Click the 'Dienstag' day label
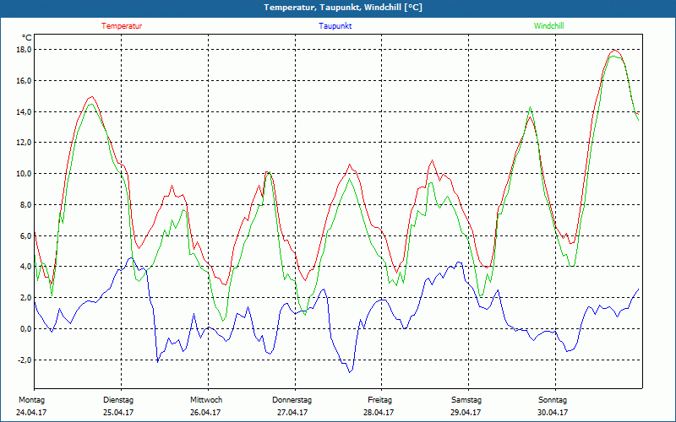The image size is (676, 422). pos(118,400)
